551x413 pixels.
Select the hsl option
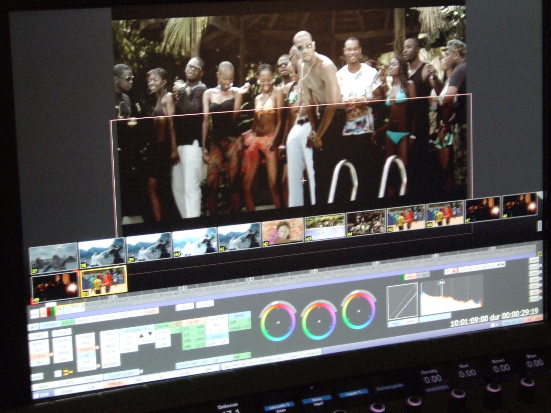click(x=86, y=355)
